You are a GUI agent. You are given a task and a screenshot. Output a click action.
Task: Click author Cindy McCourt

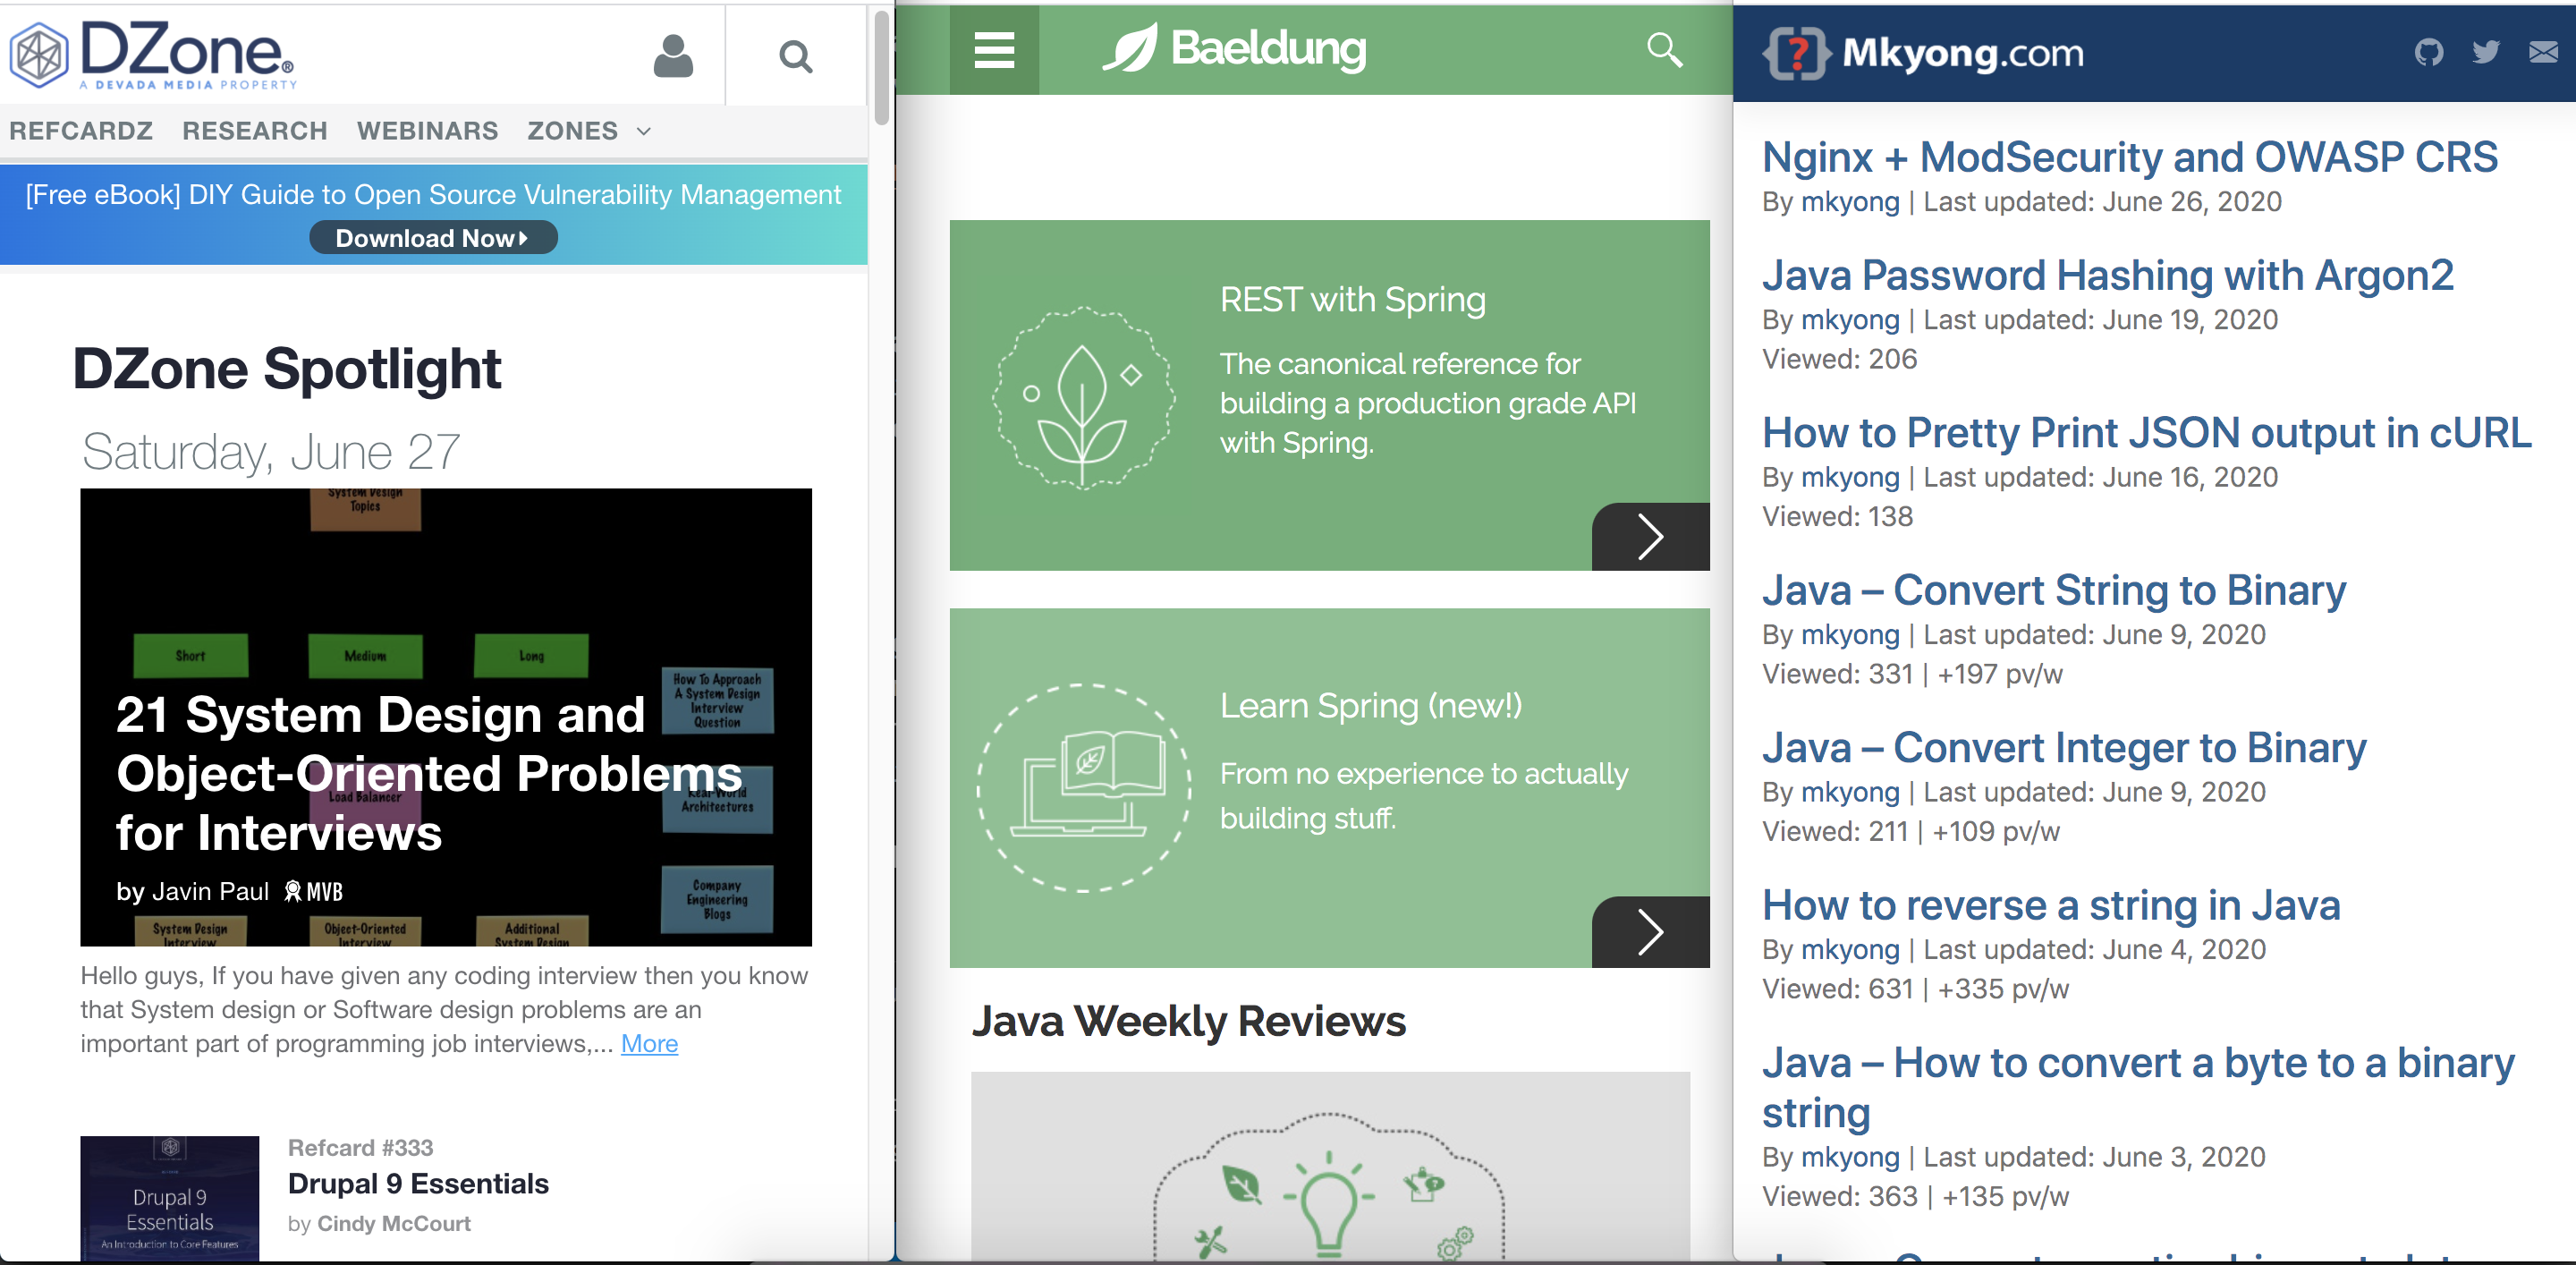pyautogui.click(x=393, y=1223)
